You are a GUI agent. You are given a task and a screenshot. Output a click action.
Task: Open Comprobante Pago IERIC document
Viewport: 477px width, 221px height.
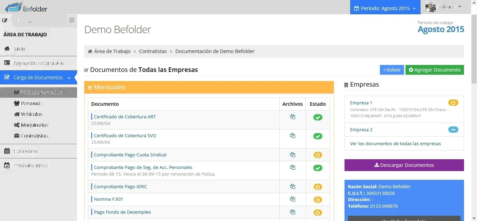click(x=121, y=186)
